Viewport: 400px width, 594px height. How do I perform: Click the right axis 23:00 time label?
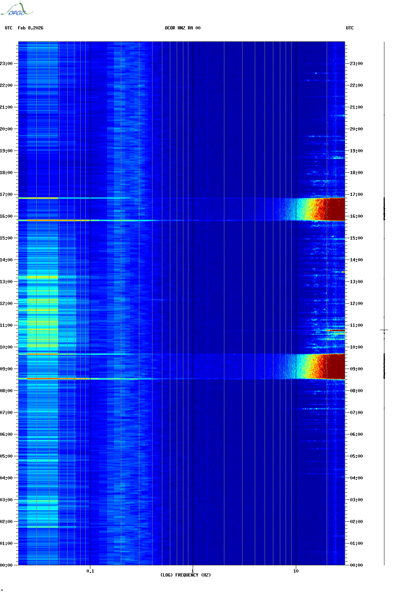click(x=356, y=64)
